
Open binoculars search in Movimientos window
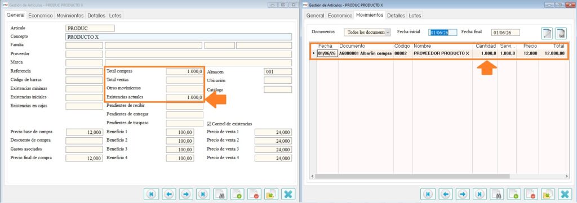497,194
